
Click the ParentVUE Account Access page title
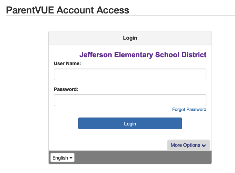(x=67, y=10)
